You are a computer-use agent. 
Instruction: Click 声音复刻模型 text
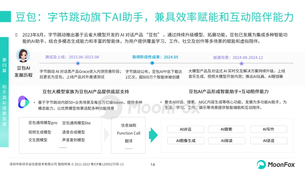pos(73,140)
